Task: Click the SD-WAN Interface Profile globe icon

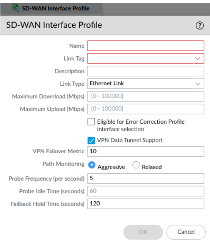Action: 16,8
